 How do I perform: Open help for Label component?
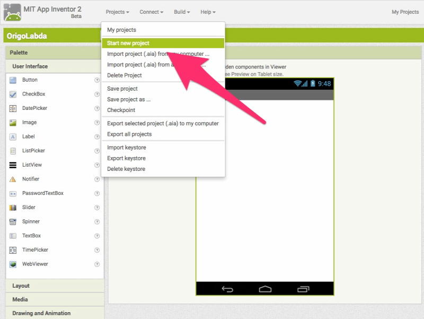pyautogui.click(x=97, y=137)
